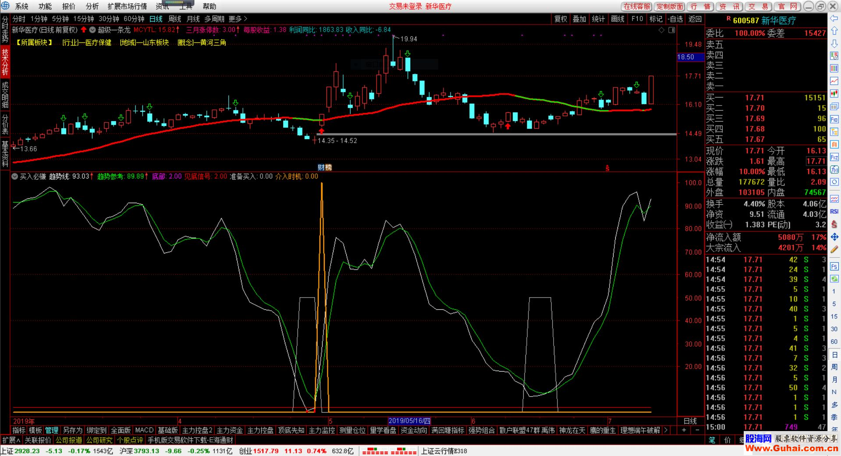Select the 季 quarterly period in right toolbar
Image resolution: width=841 pixels, height=456 pixels.
[834, 417]
